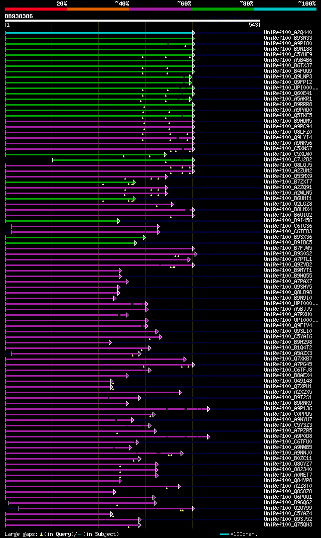Click the orange ~40% legend segment
This screenshot has height=538, width=321.
(x=98, y=9)
